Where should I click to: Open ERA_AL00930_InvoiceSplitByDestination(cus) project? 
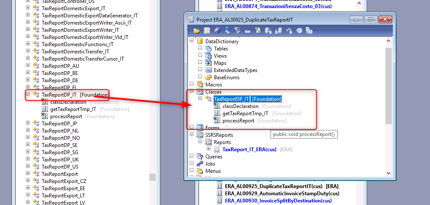pos(278,201)
